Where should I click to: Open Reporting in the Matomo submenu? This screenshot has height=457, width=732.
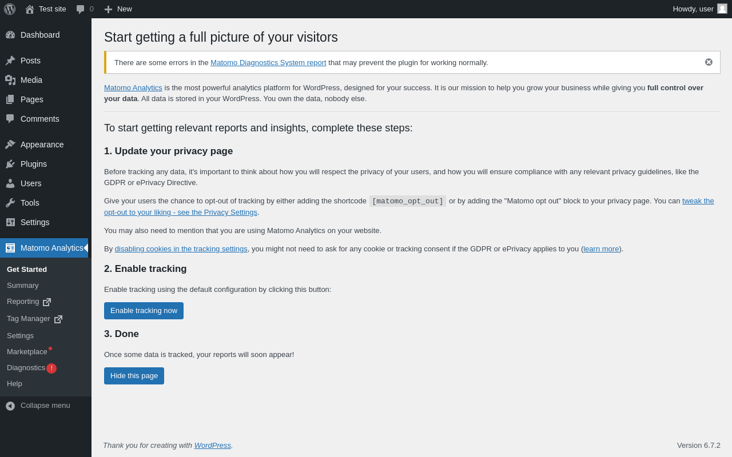[23, 302]
